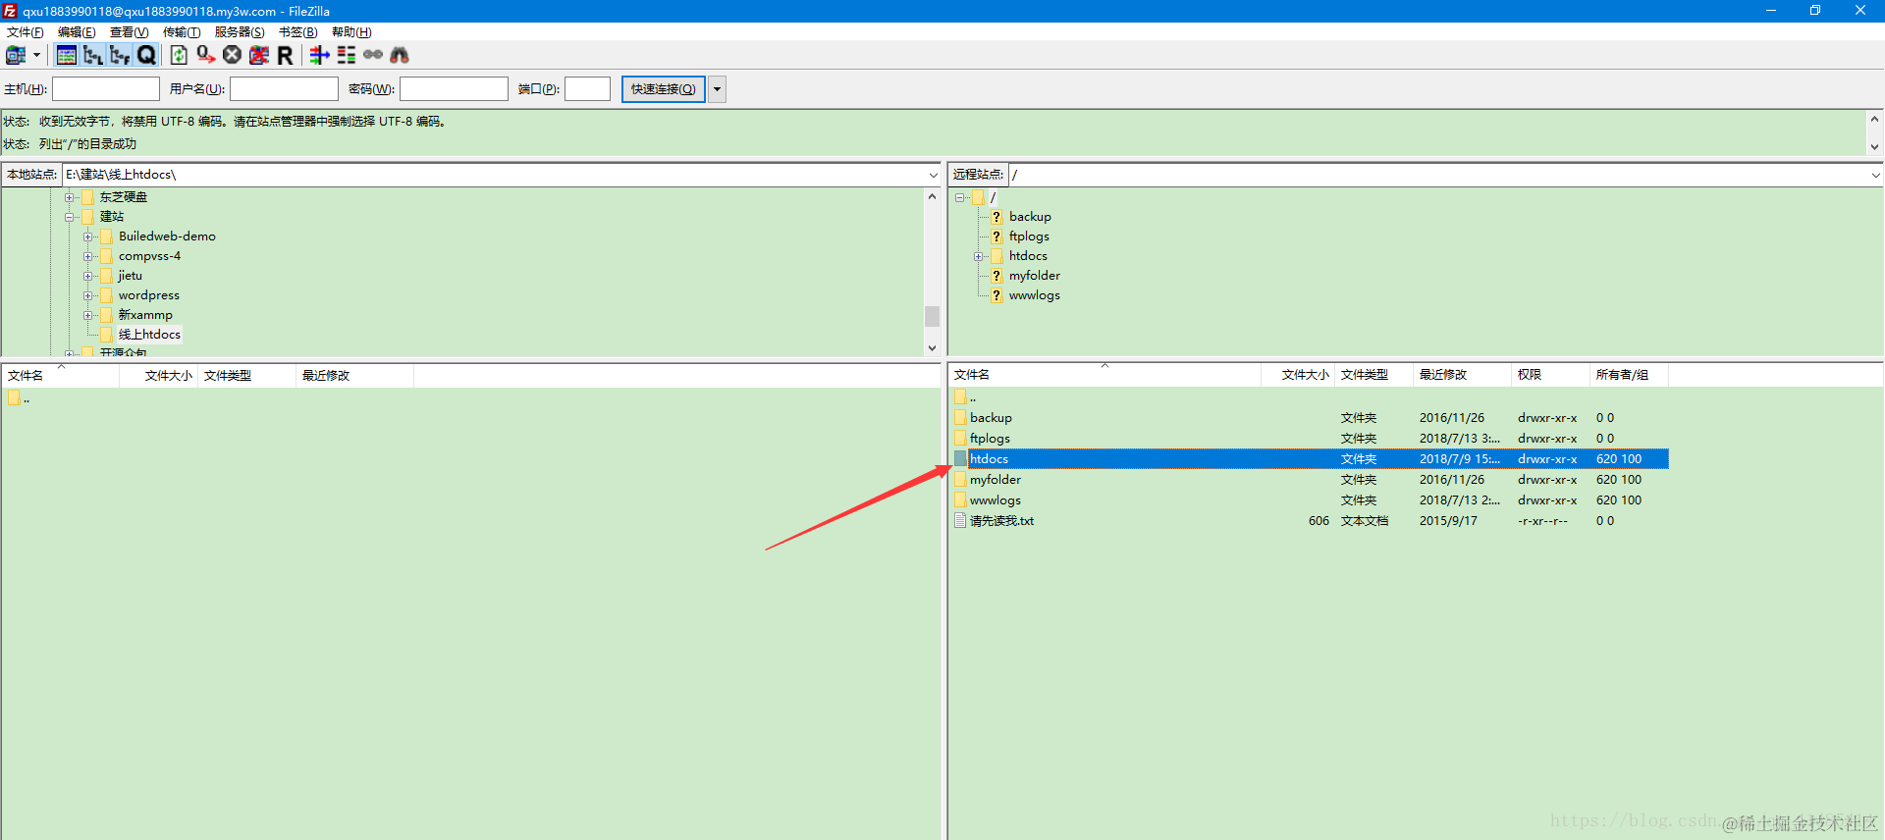Screen dimensions: 1885x840
Task: Open the Site Manager icon
Action: (16, 55)
